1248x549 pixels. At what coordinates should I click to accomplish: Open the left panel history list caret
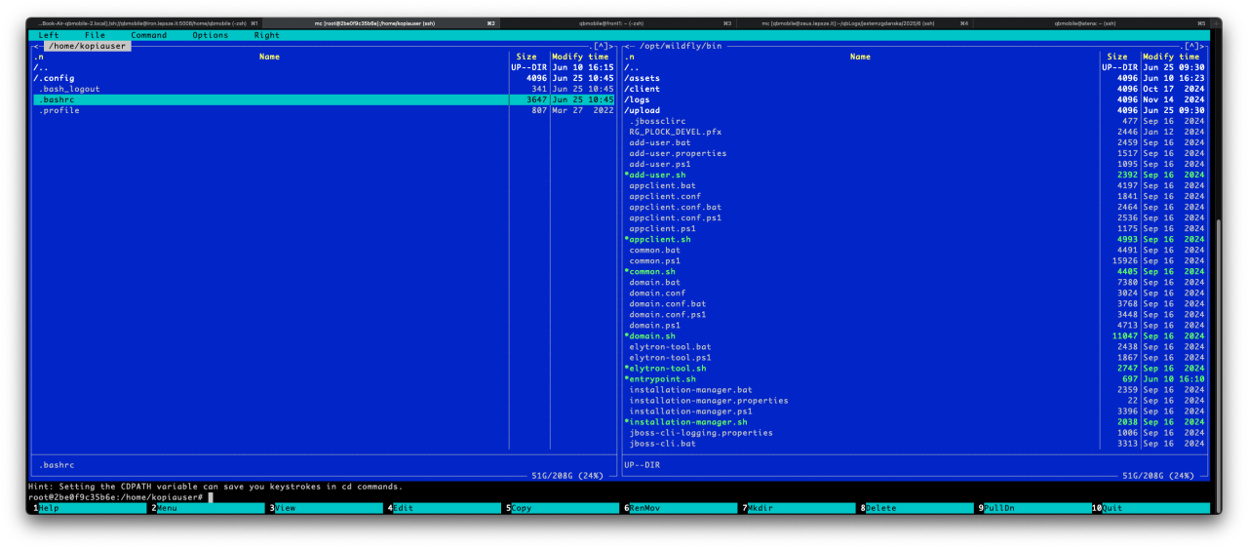(604, 46)
